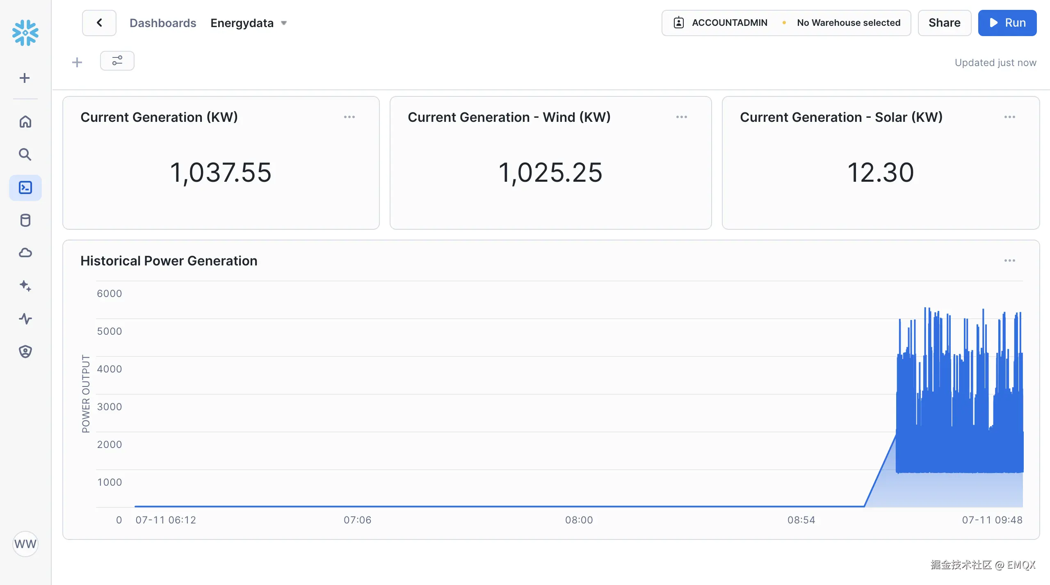Open ACCOUNTADMIN role and warehouse selector
The width and height of the screenshot is (1050, 585).
tap(786, 23)
